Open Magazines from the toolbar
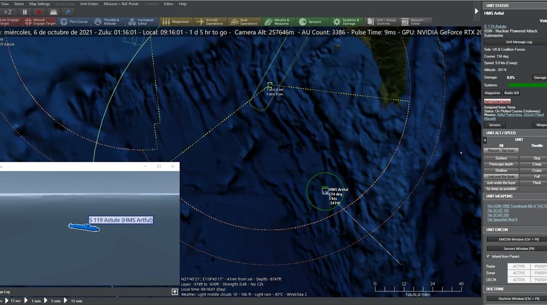Image resolution: width=547 pixels, height=305 pixels. [x=176, y=21]
